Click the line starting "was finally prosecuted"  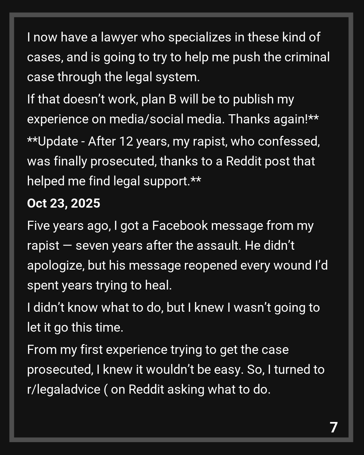point(171,161)
